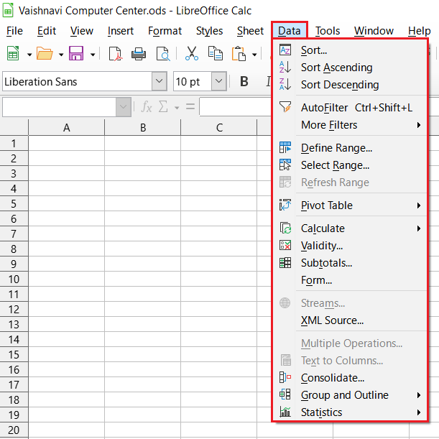Select column C header
Viewport: 439px width, 439px height.
pyautogui.click(x=219, y=127)
